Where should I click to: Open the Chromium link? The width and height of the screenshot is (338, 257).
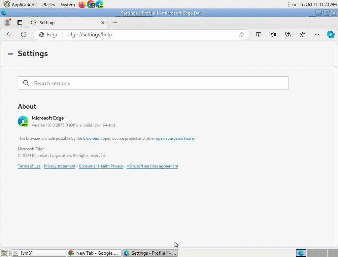click(x=92, y=138)
